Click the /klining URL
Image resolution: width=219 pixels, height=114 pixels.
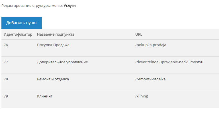tap(142, 96)
